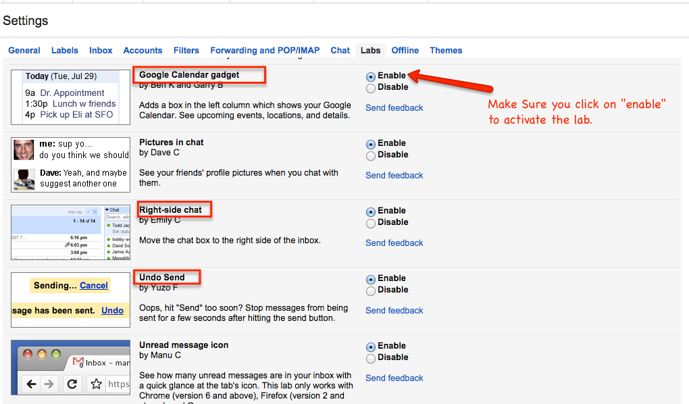Viewport: 689px width, 404px height.
Task: Disable Pictures in chat lab
Action: coord(371,155)
